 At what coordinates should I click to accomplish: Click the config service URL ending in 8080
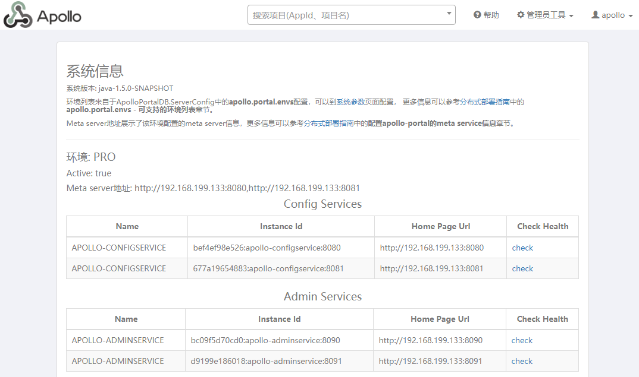tap(432, 248)
